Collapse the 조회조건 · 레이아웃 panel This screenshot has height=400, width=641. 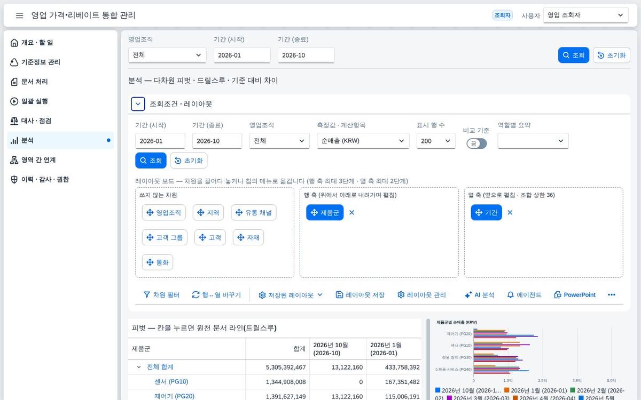[x=138, y=104]
